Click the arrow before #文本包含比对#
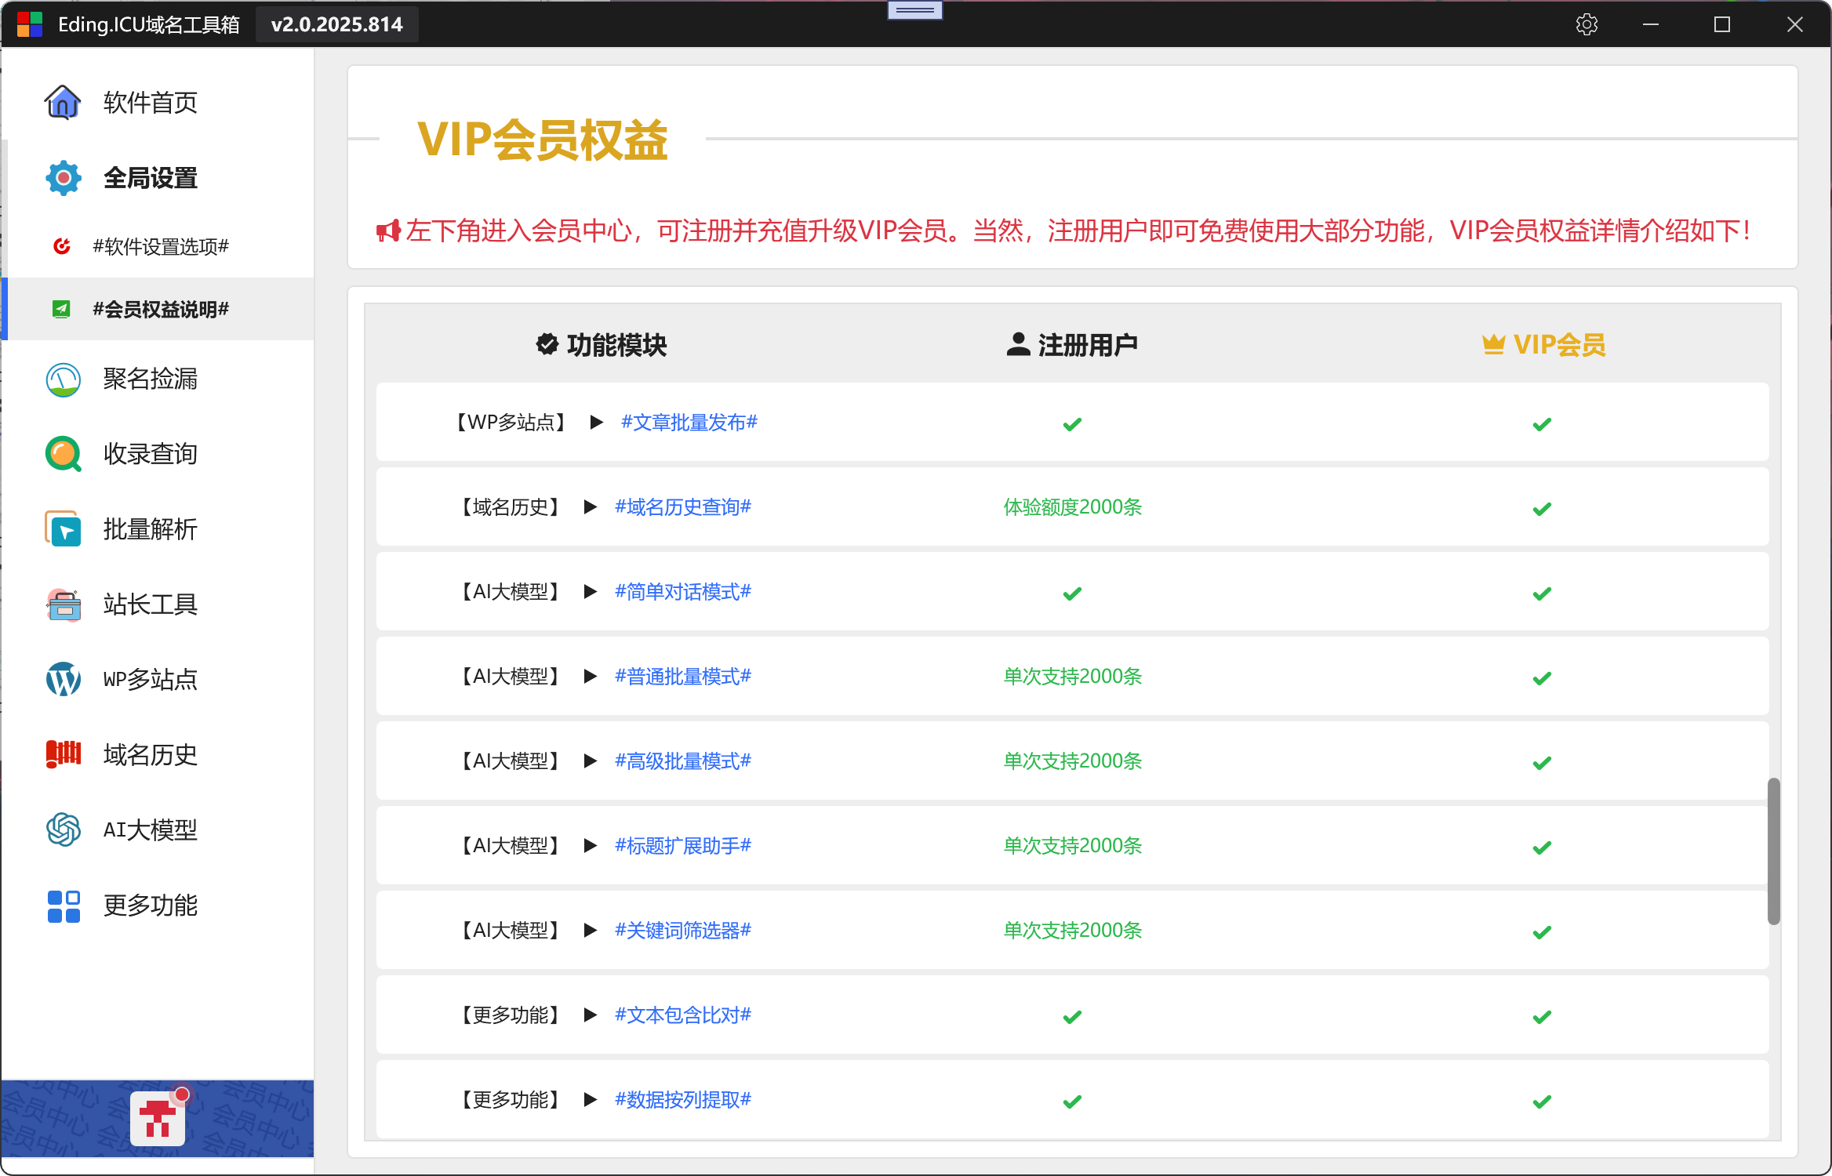1832x1176 pixels. (x=590, y=1015)
